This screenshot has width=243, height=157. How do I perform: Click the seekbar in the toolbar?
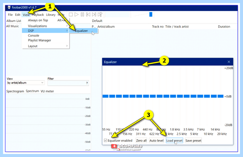tap(117, 15)
